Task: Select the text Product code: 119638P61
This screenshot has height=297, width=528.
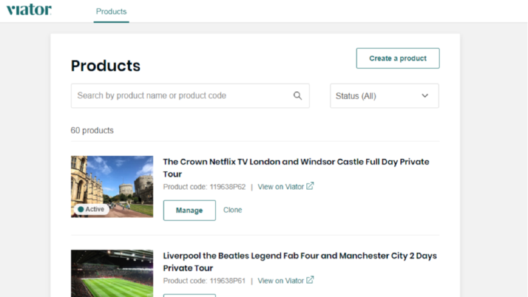Action: click(x=204, y=281)
